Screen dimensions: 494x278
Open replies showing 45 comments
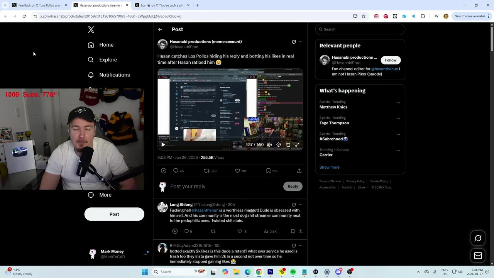[x=178, y=171]
